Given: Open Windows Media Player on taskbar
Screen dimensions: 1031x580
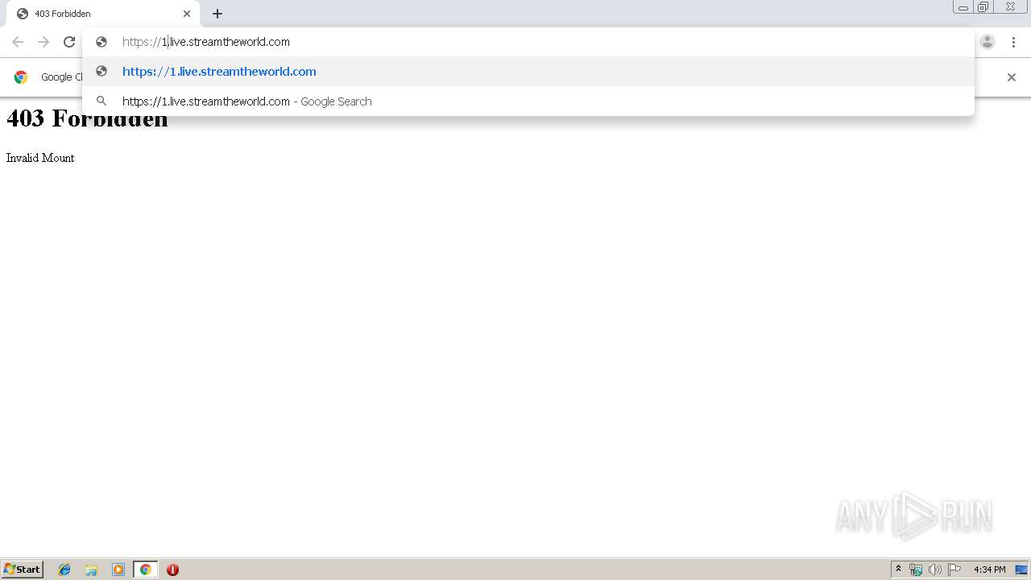Looking at the screenshot, I should click(x=118, y=570).
